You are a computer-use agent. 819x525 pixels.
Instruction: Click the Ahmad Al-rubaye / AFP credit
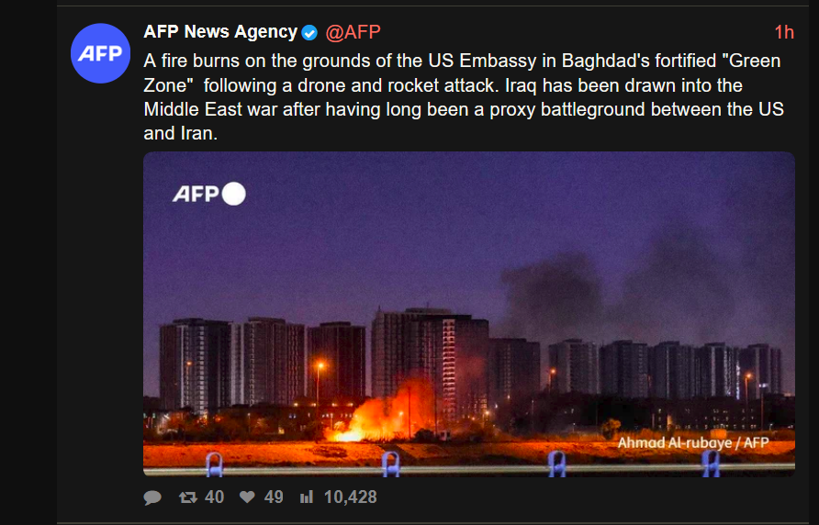point(693,443)
